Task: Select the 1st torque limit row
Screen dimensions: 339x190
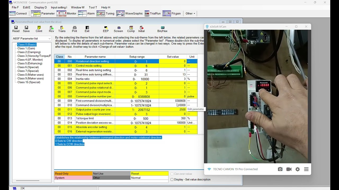Action: point(126,118)
